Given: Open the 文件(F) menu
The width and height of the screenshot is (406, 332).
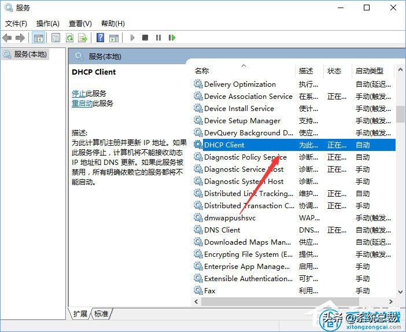Looking at the screenshot, I should tap(16, 24).
